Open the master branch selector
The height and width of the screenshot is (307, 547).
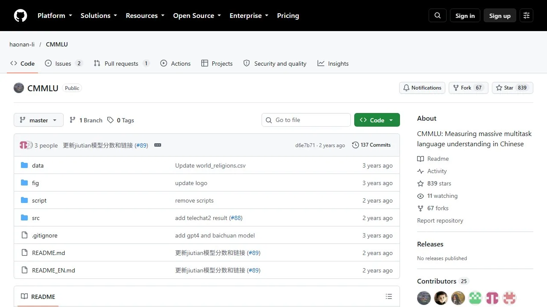pos(38,120)
